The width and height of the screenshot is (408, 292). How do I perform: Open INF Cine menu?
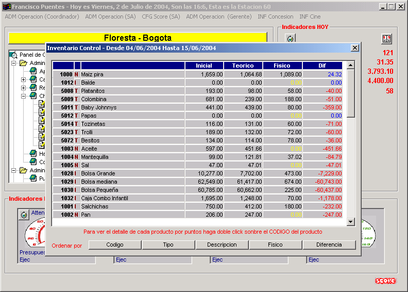point(310,17)
